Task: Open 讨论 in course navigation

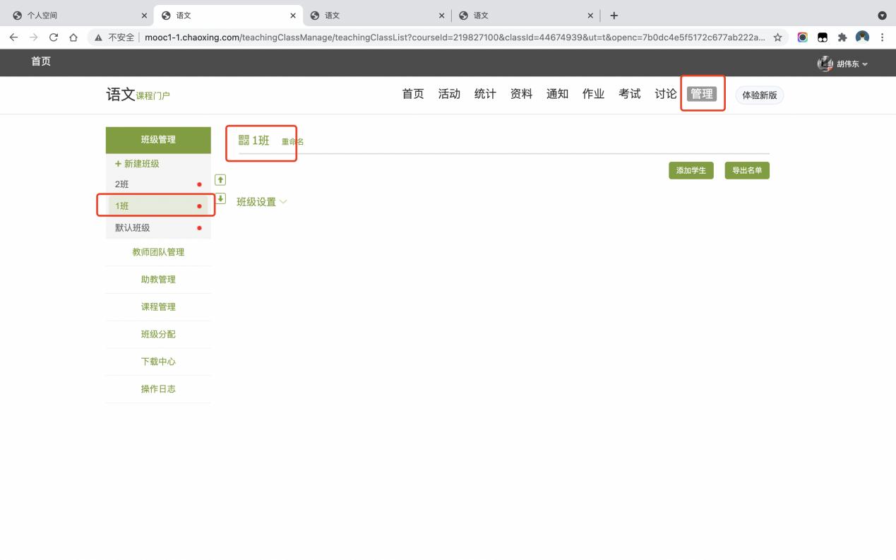Action: tap(665, 94)
